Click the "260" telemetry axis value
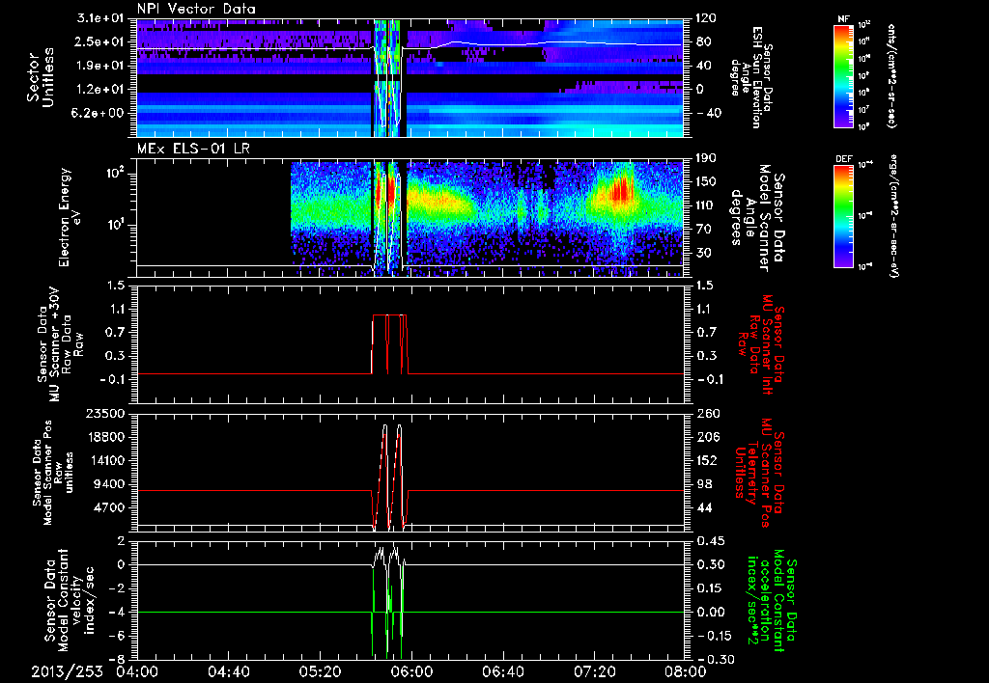989x683 pixels. pyautogui.click(x=707, y=414)
